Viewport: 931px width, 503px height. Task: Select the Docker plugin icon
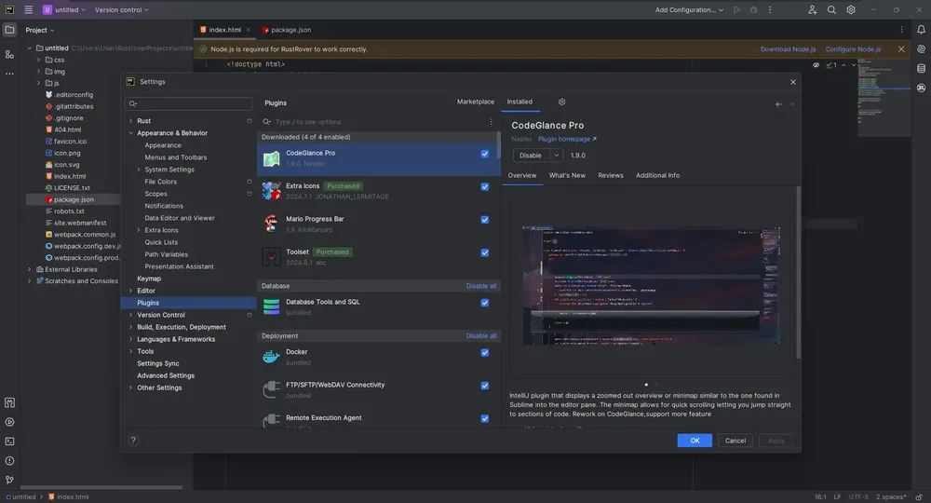point(271,357)
